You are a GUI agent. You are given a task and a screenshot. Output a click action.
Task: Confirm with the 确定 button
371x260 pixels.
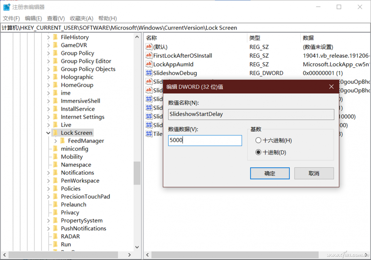(270, 173)
